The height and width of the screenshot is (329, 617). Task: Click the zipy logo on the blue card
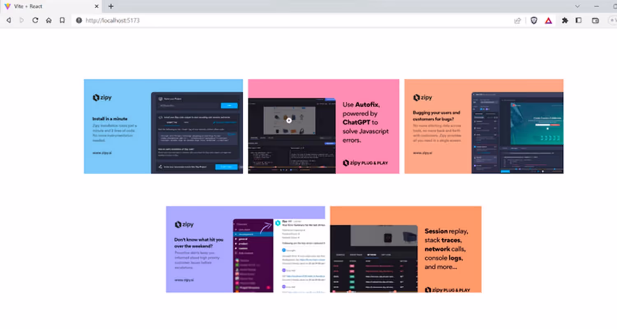[102, 97]
